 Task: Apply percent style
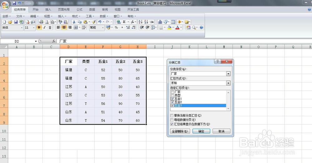point(116,27)
